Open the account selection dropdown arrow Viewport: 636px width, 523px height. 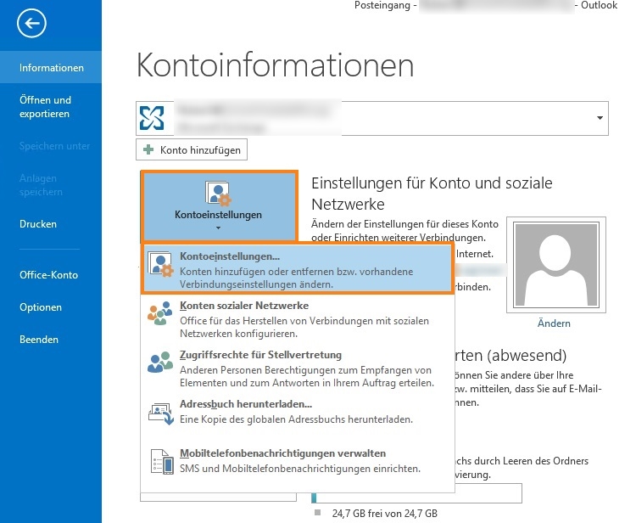point(600,119)
